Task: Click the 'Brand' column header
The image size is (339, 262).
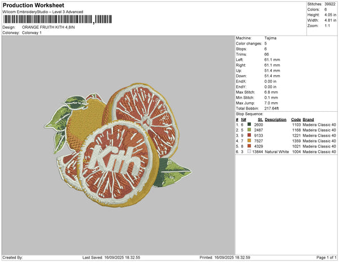Action: click(308, 120)
